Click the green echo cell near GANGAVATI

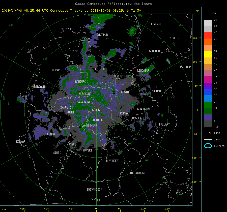coord(132,104)
